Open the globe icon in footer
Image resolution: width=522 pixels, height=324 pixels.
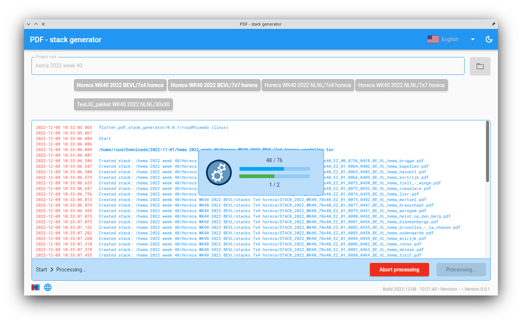point(48,287)
